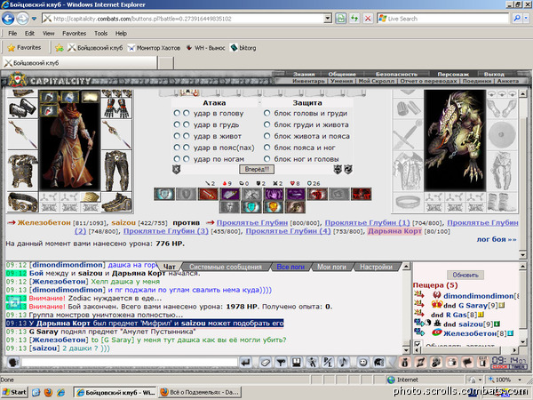The height and width of the screenshot is (400, 533).
Task: Click the chat face icon left of message input
Action: click(13, 363)
